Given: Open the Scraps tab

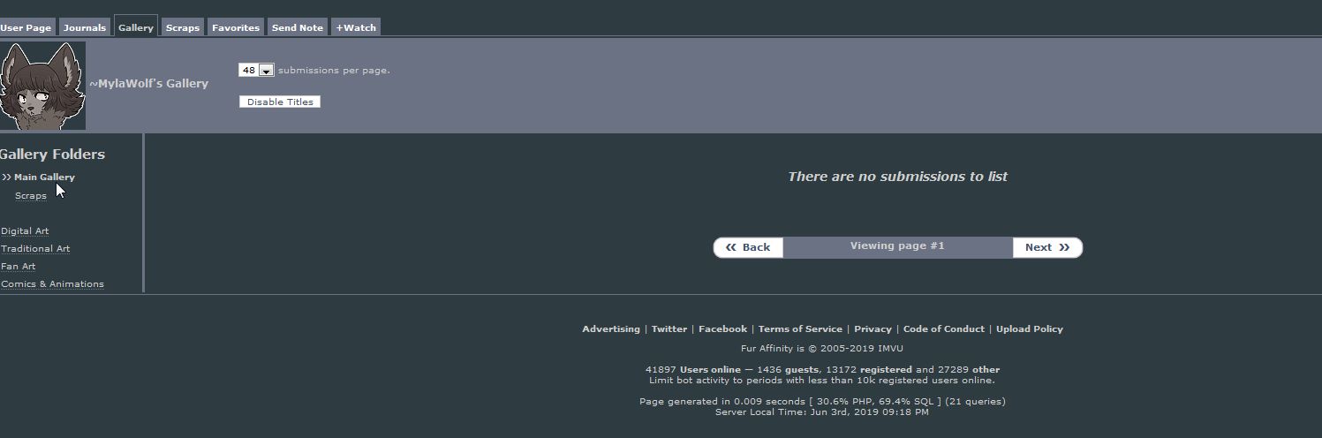Looking at the screenshot, I should 183,27.
